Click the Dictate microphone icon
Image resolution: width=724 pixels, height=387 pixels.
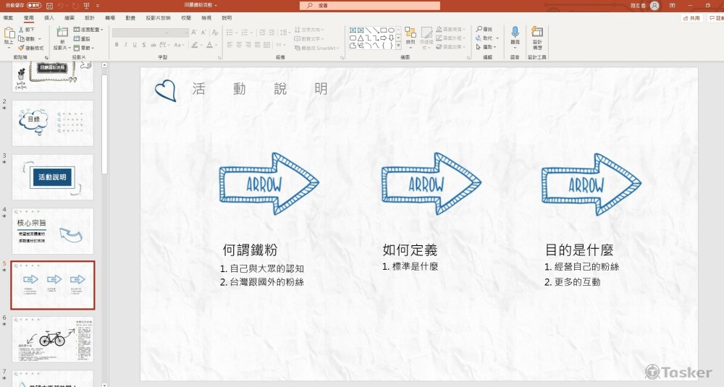tap(515, 35)
